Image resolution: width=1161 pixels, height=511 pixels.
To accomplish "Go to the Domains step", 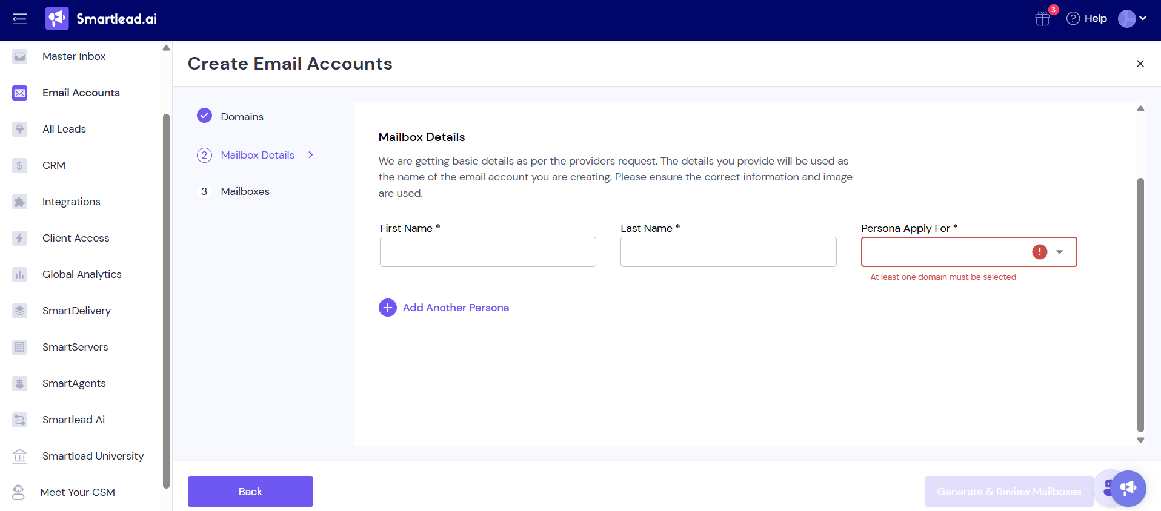I will click(242, 117).
